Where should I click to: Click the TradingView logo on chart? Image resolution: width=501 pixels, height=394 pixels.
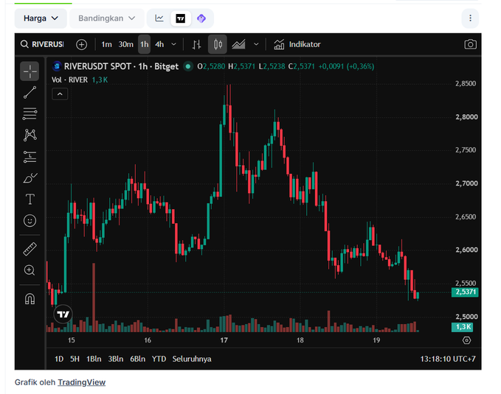[x=63, y=314]
